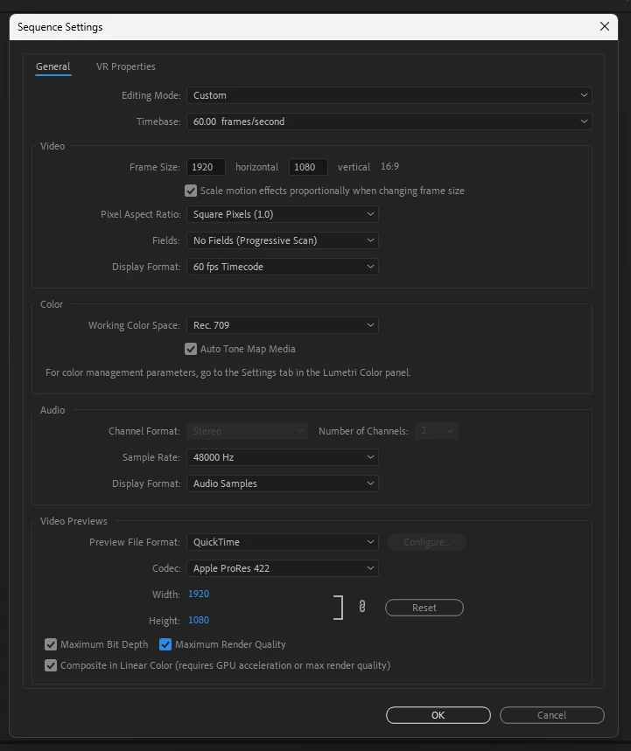Open the Codec dropdown

coord(283,568)
